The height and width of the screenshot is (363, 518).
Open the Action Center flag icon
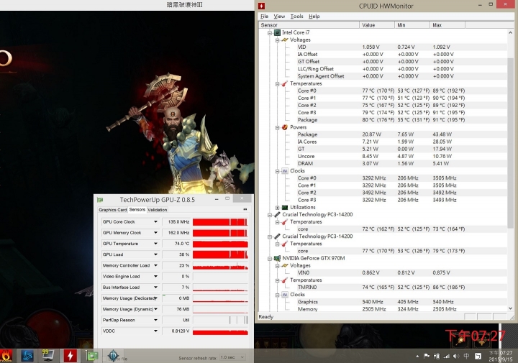coord(427,356)
